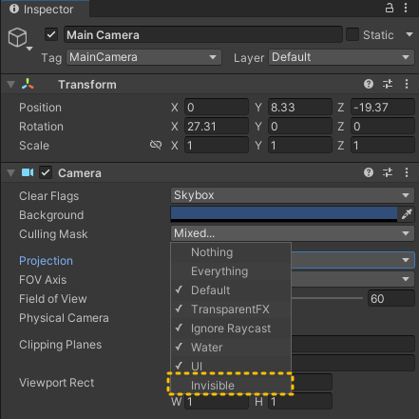Screen dimensions: 419x419
Task: Enable the Static checkbox
Action: click(352, 34)
